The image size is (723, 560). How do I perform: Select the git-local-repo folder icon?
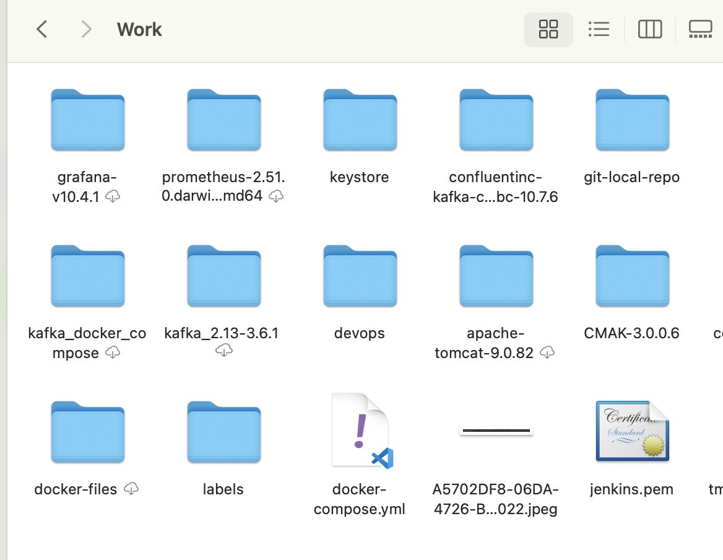click(632, 120)
